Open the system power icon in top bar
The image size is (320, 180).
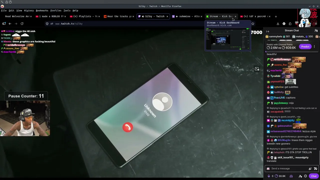tap(10, 2)
